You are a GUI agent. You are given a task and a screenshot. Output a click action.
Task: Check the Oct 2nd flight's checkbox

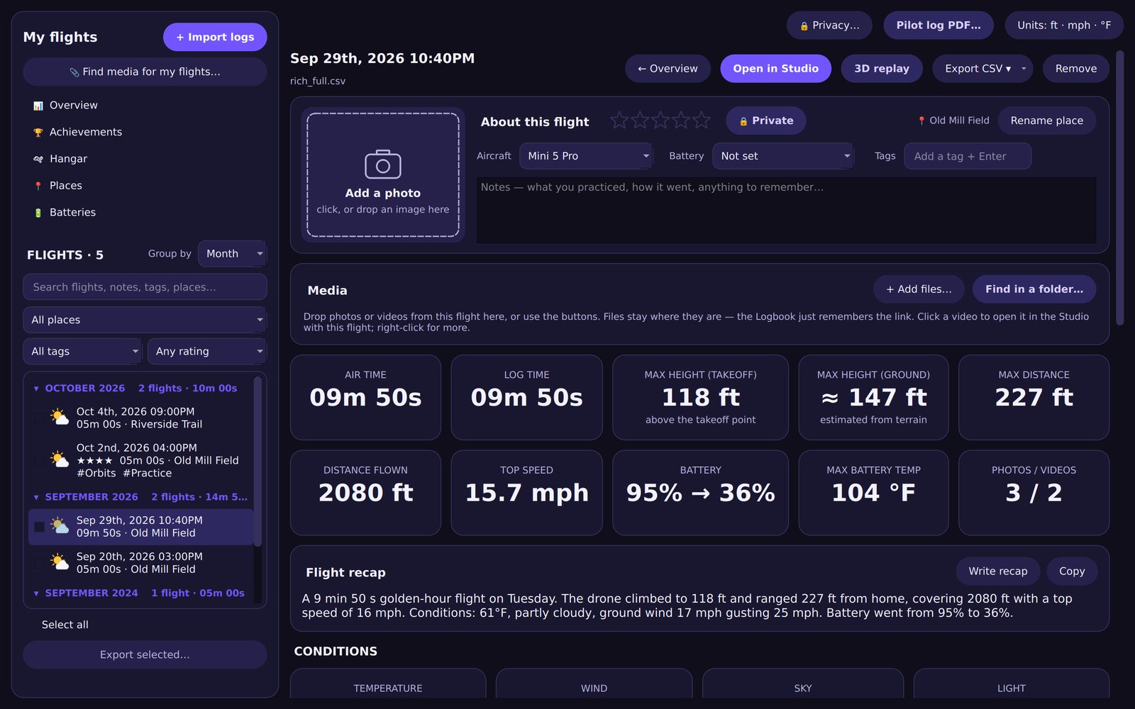coord(39,460)
